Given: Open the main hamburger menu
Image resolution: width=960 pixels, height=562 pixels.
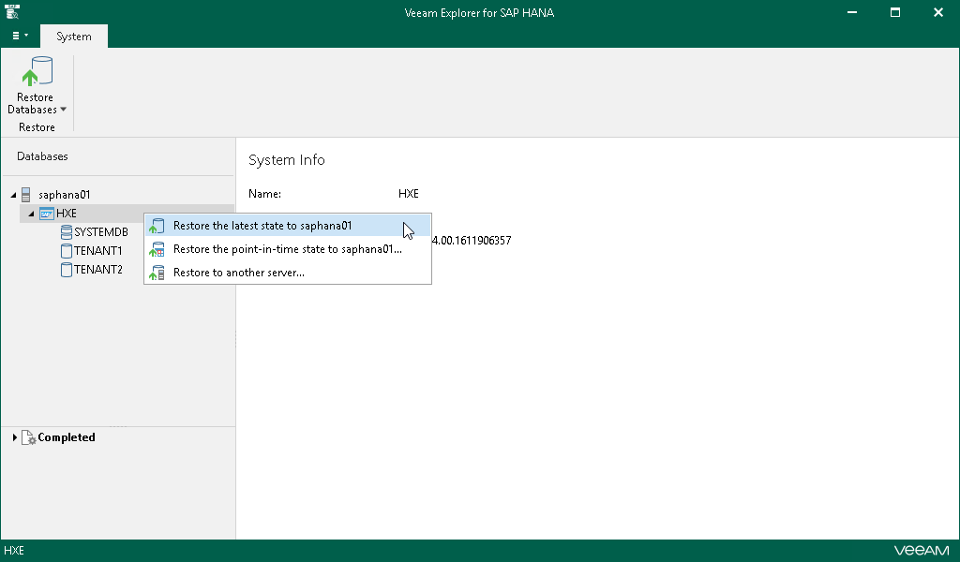Looking at the screenshot, I should click(x=20, y=37).
